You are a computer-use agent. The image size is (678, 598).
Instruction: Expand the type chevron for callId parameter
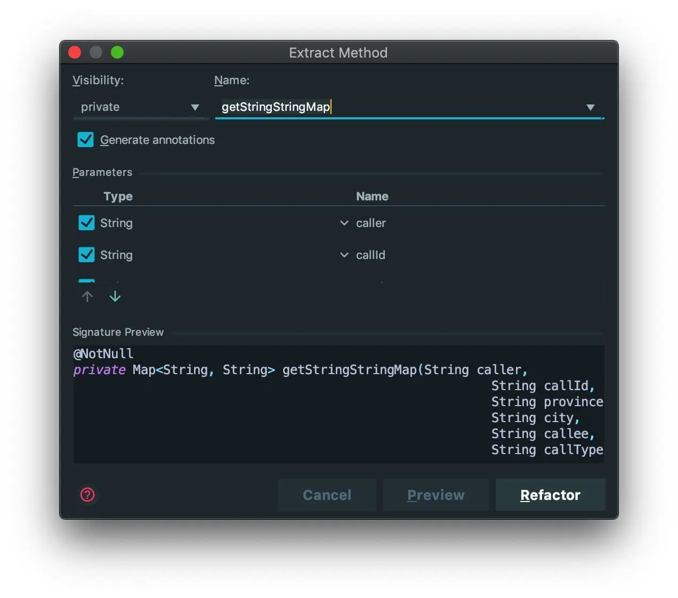pyautogui.click(x=344, y=255)
